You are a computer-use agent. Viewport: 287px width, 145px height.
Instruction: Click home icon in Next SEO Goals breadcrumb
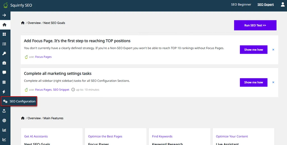[23, 23]
